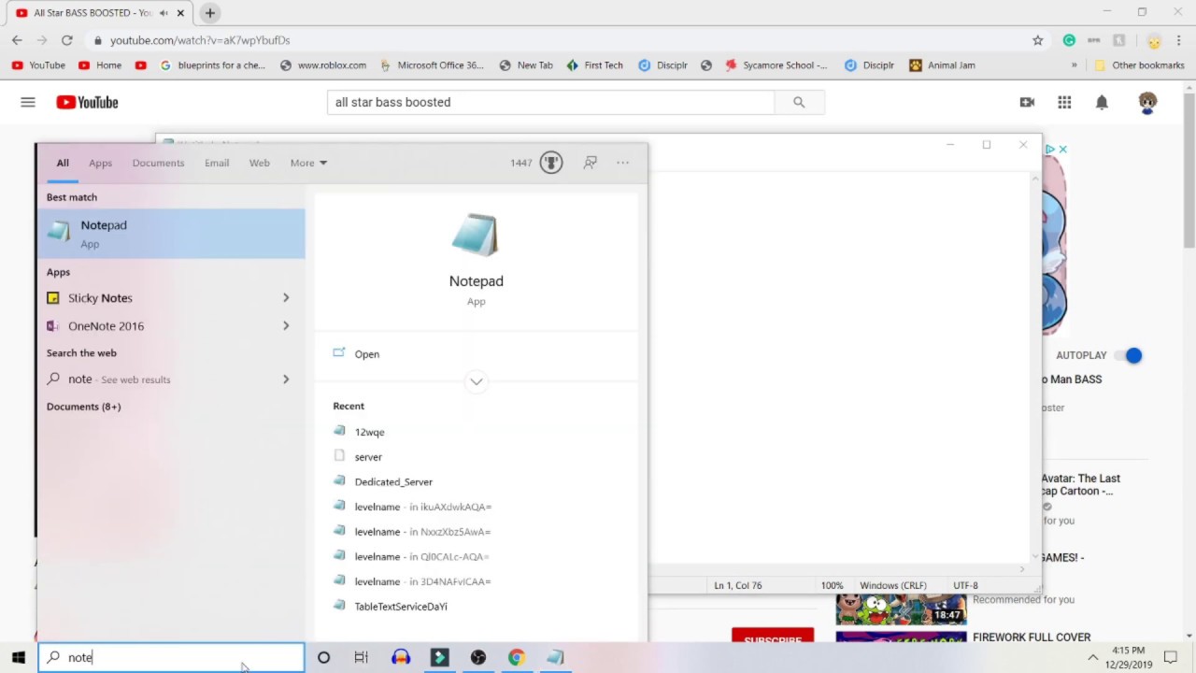Open levelname in NxxzXbz5AwA=
1196x673 pixels.
422,532
